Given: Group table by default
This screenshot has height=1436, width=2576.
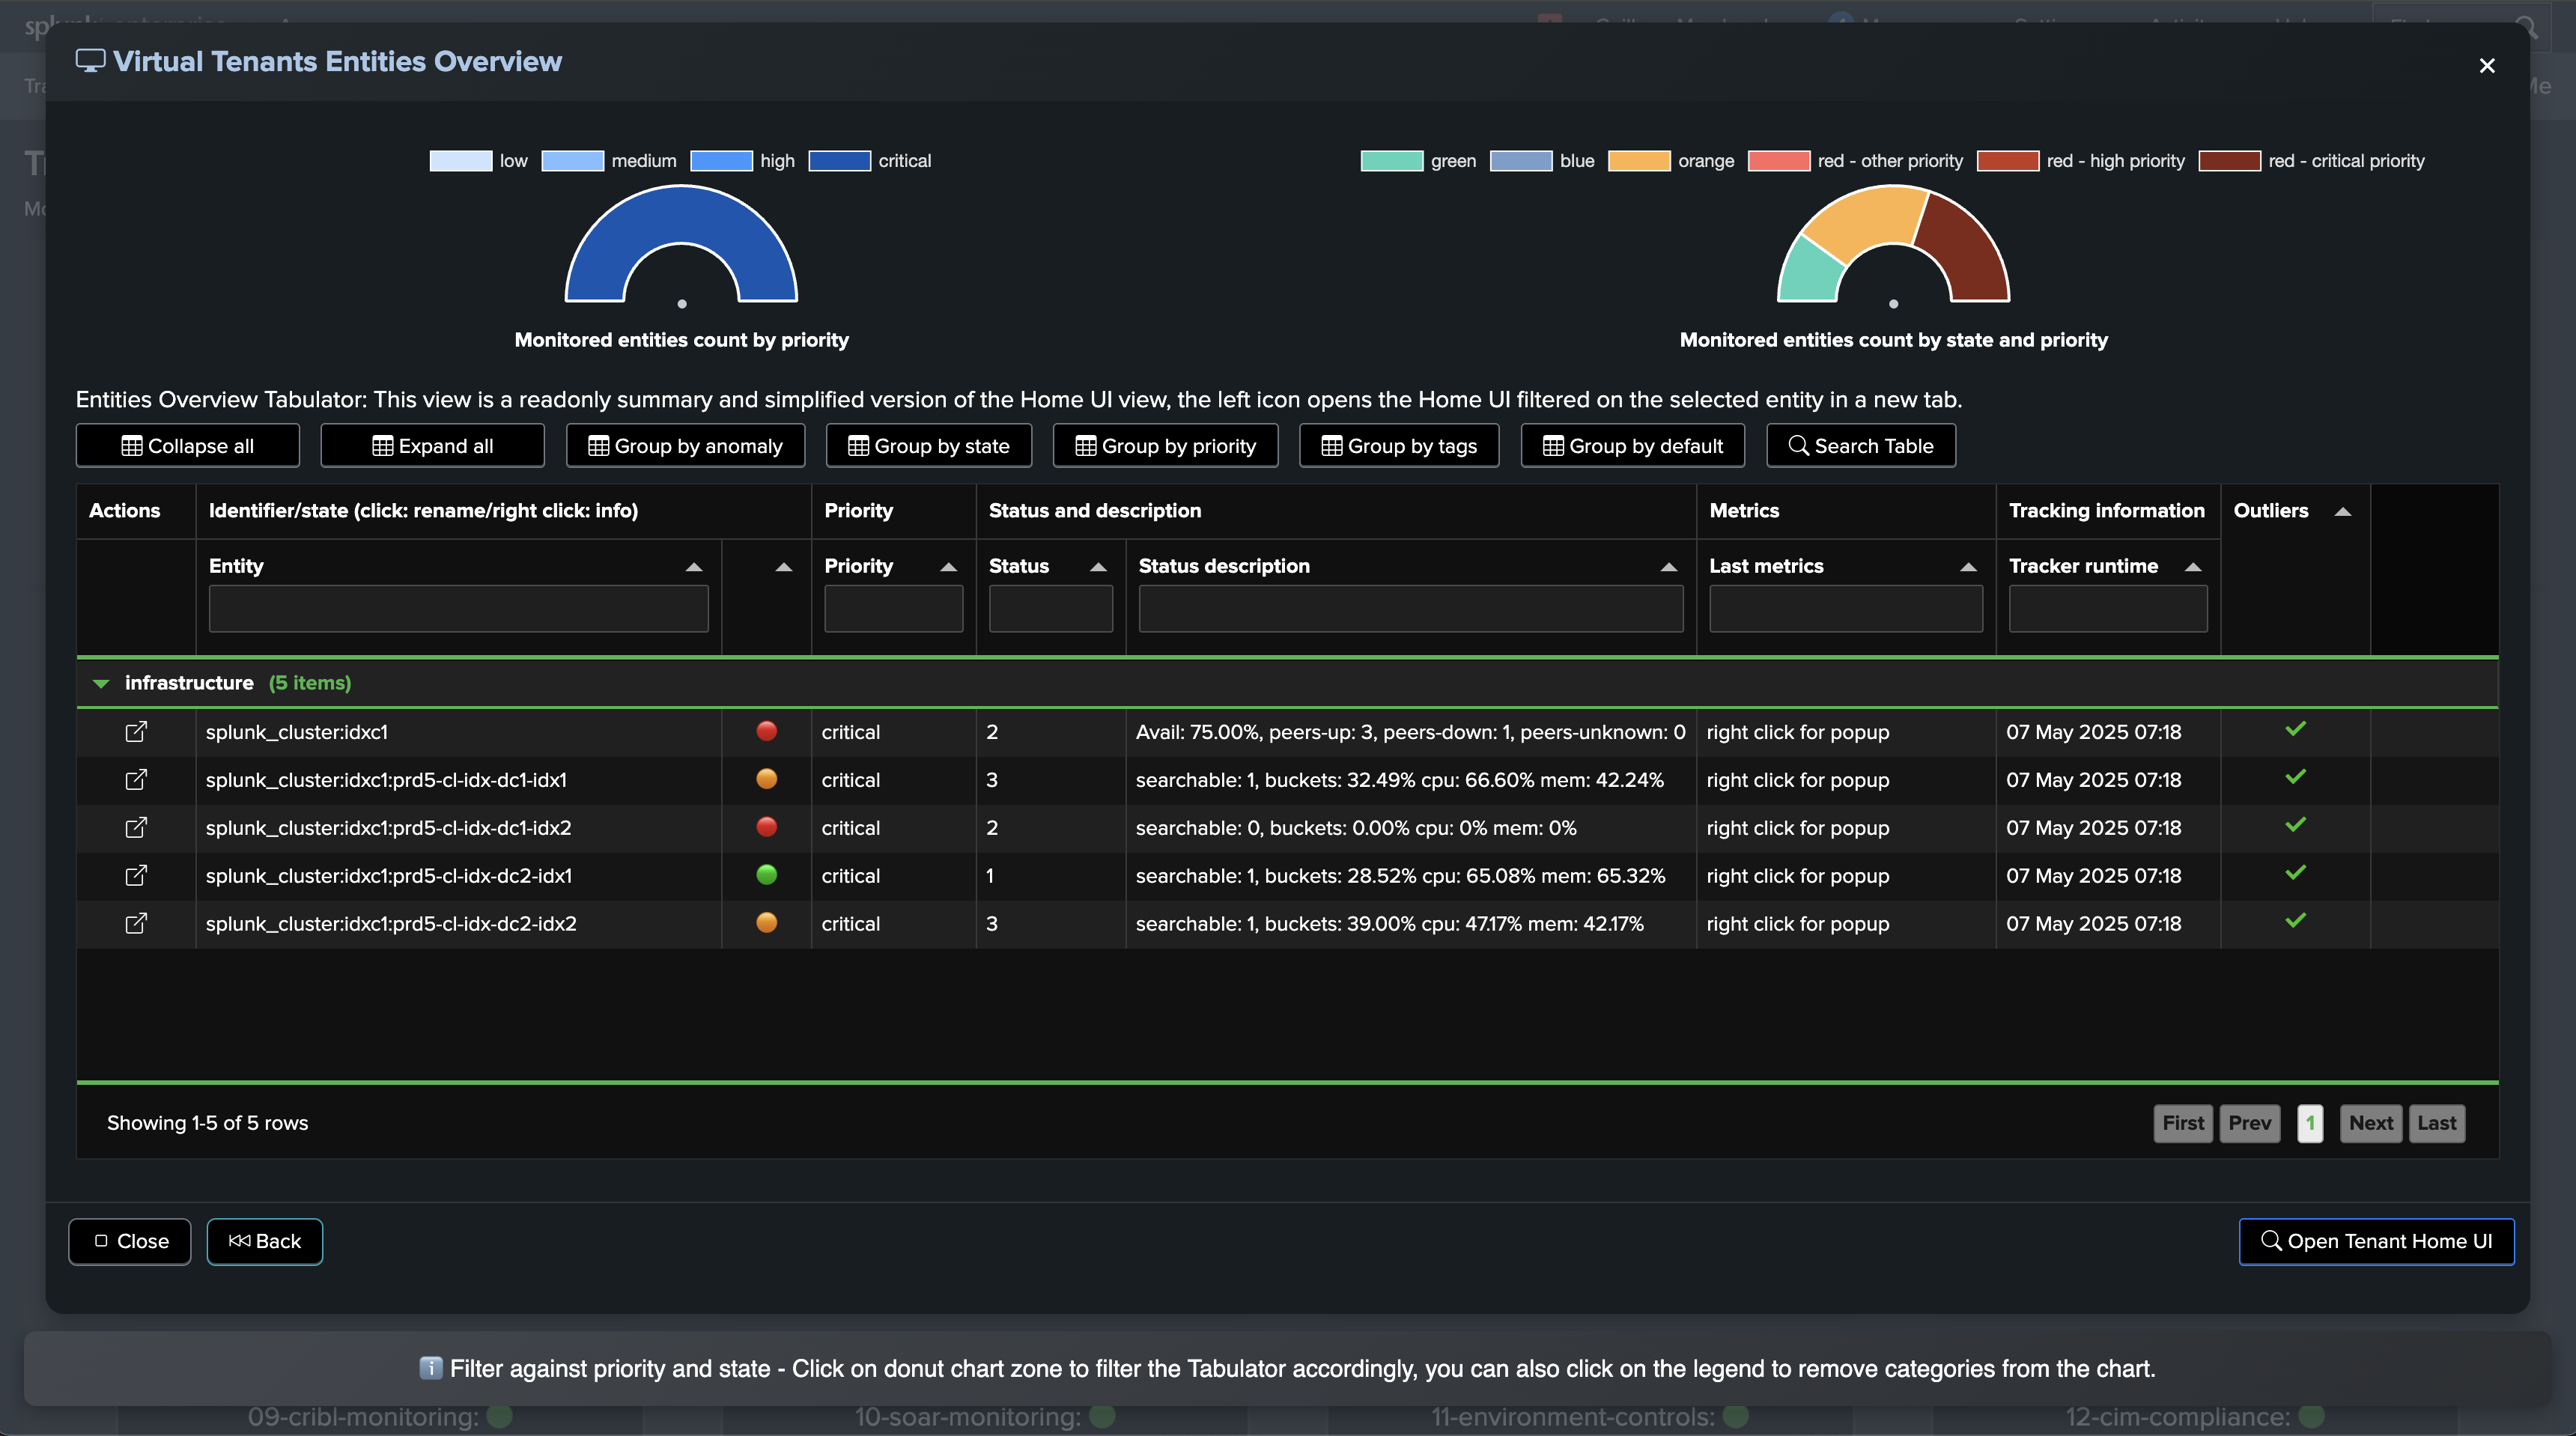Looking at the screenshot, I should tap(1633, 446).
